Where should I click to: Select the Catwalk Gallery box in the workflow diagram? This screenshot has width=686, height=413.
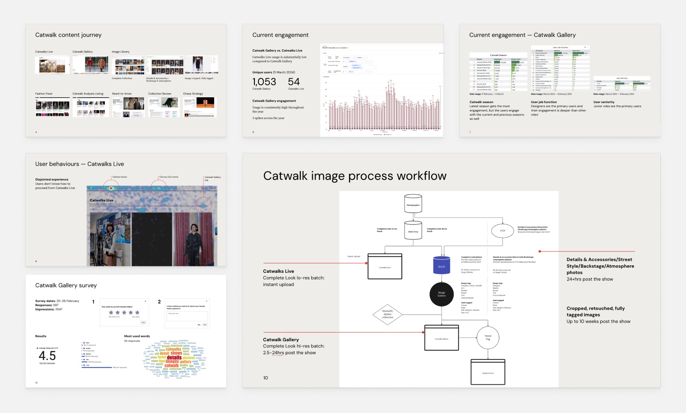click(x=441, y=338)
